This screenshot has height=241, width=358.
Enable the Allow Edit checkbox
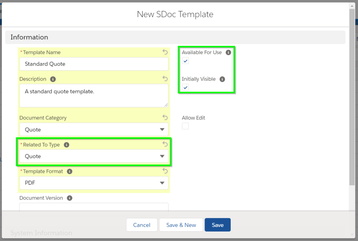pyautogui.click(x=185, y=126)
